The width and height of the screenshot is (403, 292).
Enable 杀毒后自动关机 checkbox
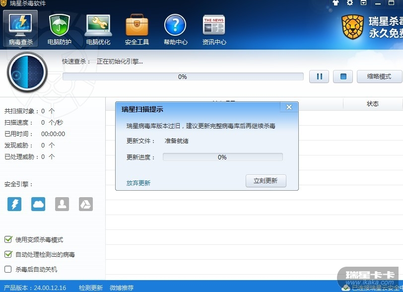(8, 269)
